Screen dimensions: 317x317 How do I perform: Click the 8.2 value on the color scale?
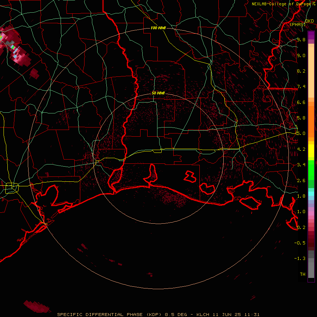point(301,71)
